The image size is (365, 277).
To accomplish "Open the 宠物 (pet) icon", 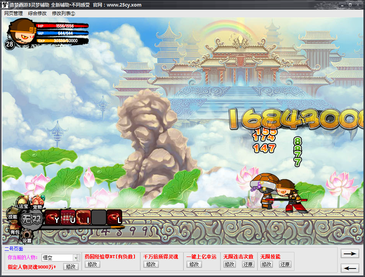I will [37, 203].
